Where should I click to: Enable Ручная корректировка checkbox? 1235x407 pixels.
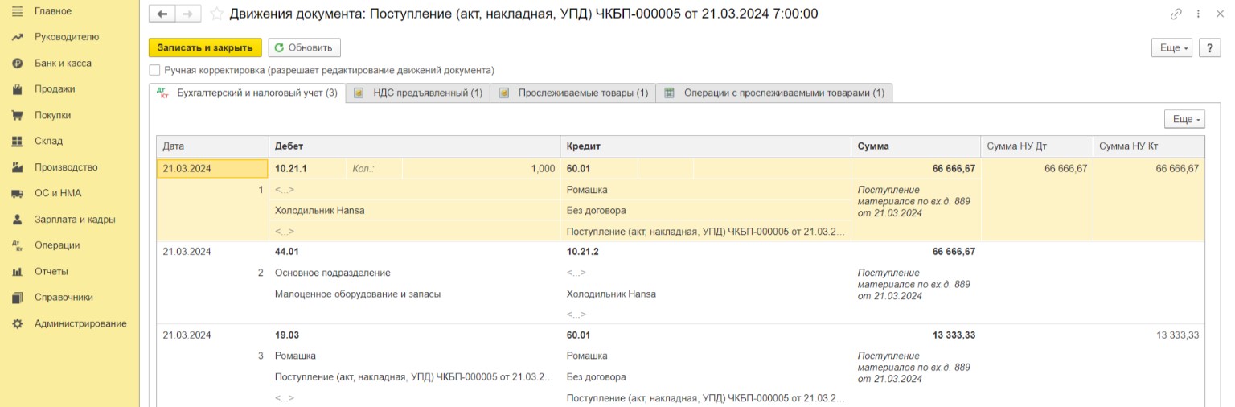[x=154, y=71]
